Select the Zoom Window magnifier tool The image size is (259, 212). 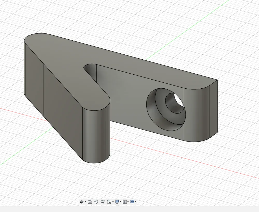point(109,202)
